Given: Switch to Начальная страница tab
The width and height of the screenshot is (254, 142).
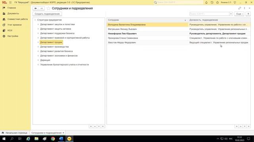Looking at the screenshot, I should [15, 133].
